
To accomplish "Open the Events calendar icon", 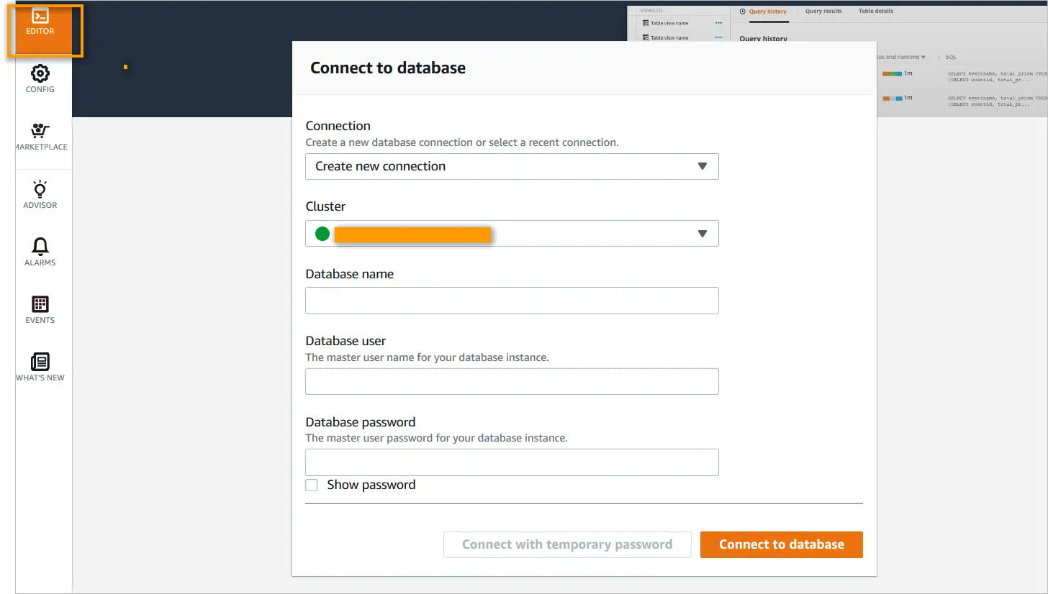I will [40, 304].
